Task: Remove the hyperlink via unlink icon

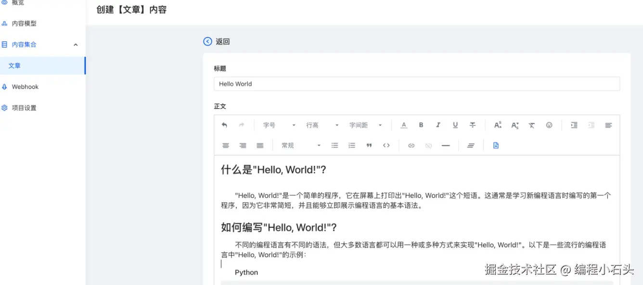Action: pos(428,145)
